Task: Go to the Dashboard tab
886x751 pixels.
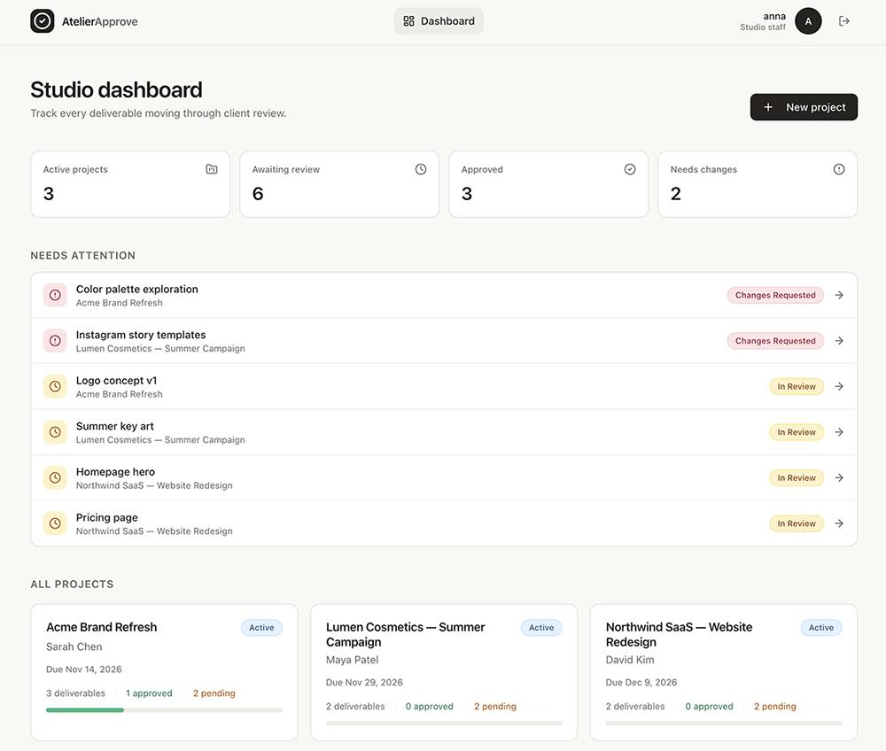Action: tap(439, 21)
